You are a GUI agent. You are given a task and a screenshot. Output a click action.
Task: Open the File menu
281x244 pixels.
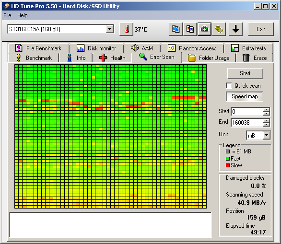click(x=7, y=16)
